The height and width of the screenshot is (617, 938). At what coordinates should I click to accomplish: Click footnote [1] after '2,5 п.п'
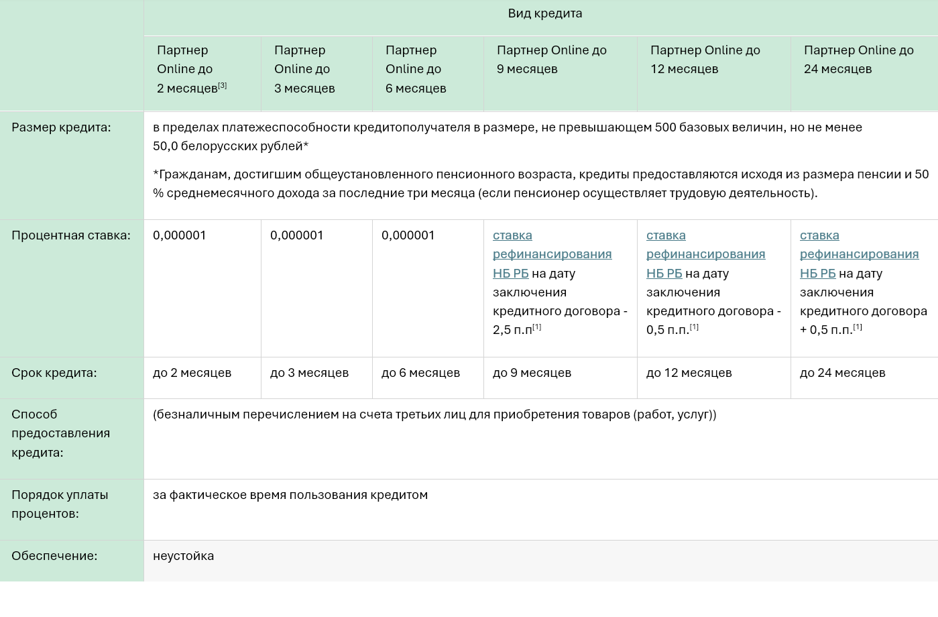click(537, 327)
